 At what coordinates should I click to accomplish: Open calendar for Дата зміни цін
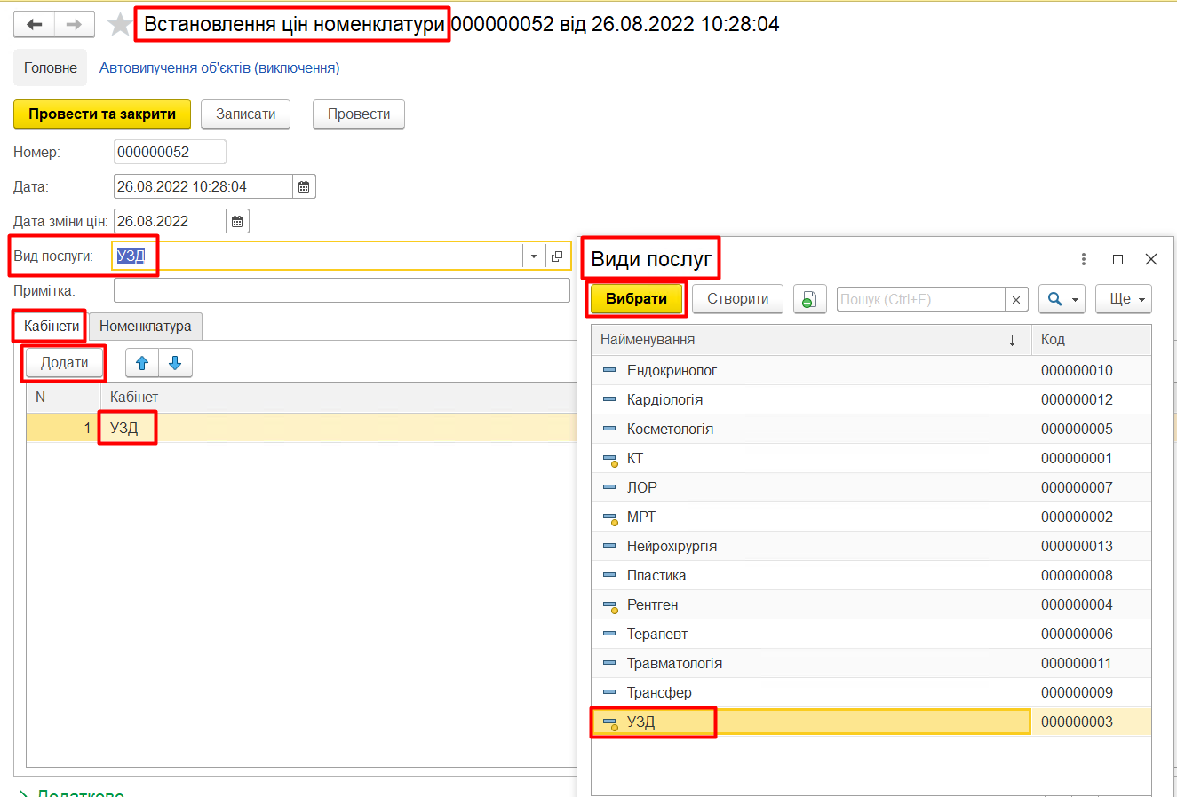237,221
